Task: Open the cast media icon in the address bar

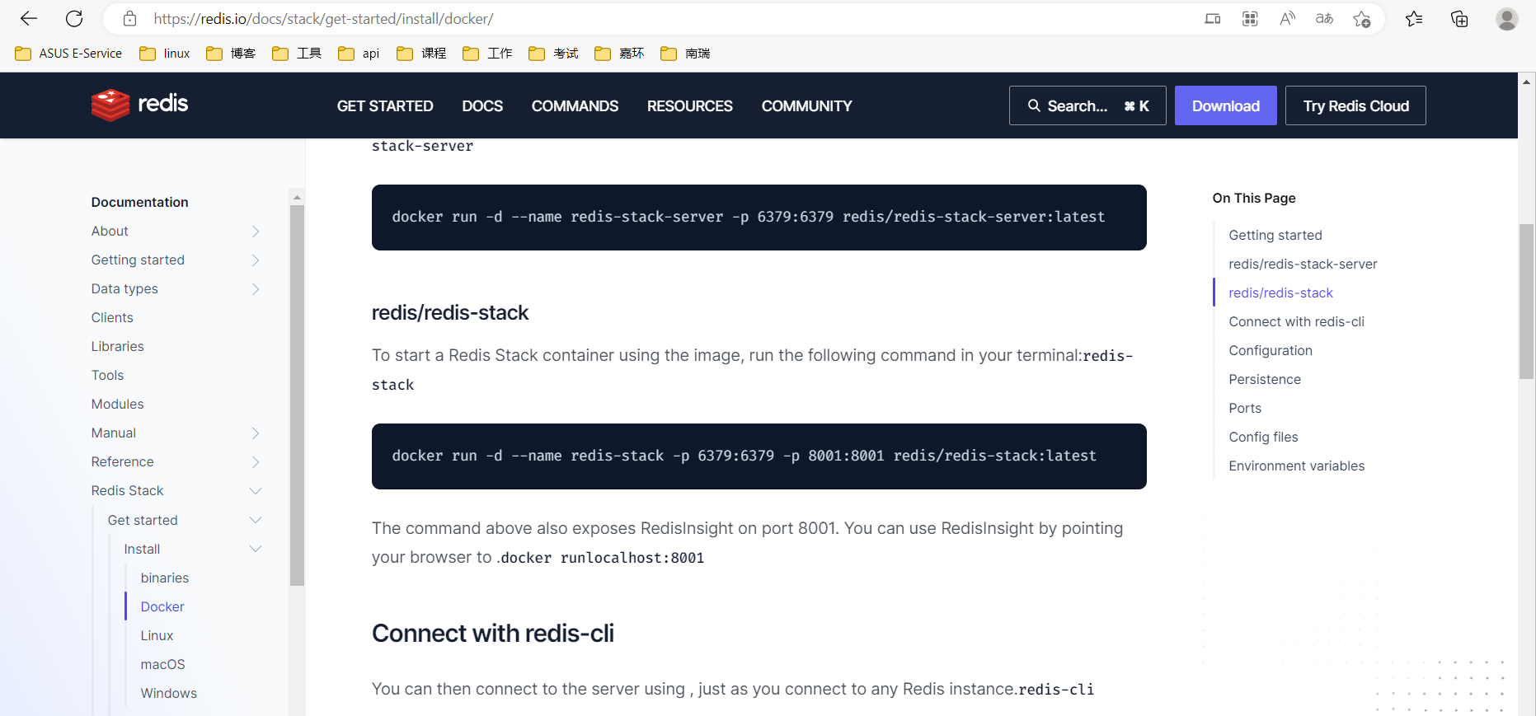Action: click(x=1212, y=18)
